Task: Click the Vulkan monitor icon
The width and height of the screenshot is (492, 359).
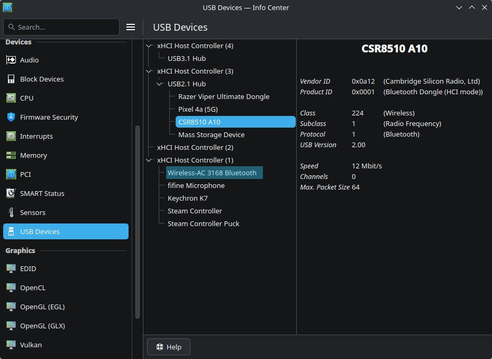Action: pyautogui.click(x=11, y=345)
